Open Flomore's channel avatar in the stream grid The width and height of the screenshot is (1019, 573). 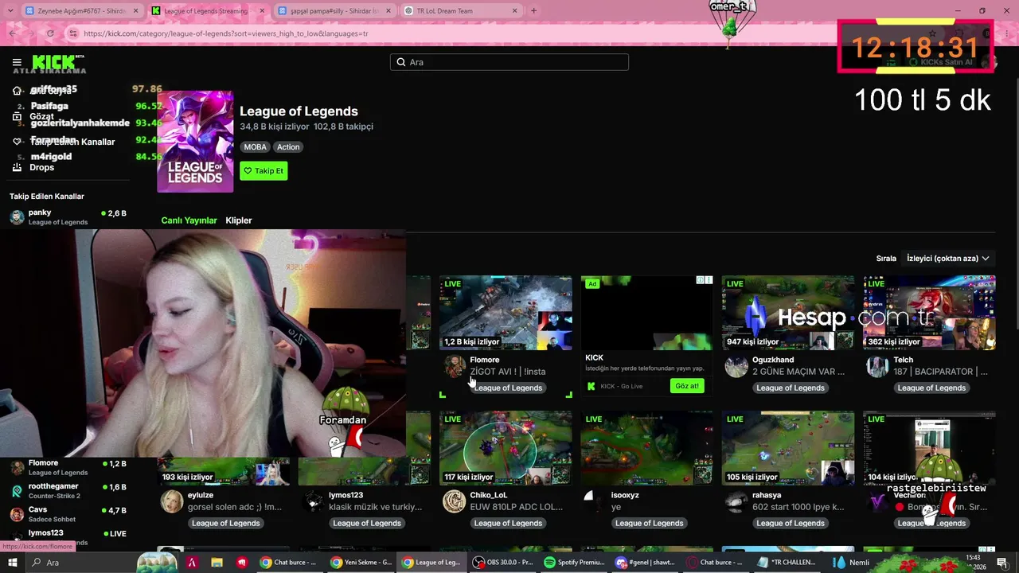coord(455,367)
